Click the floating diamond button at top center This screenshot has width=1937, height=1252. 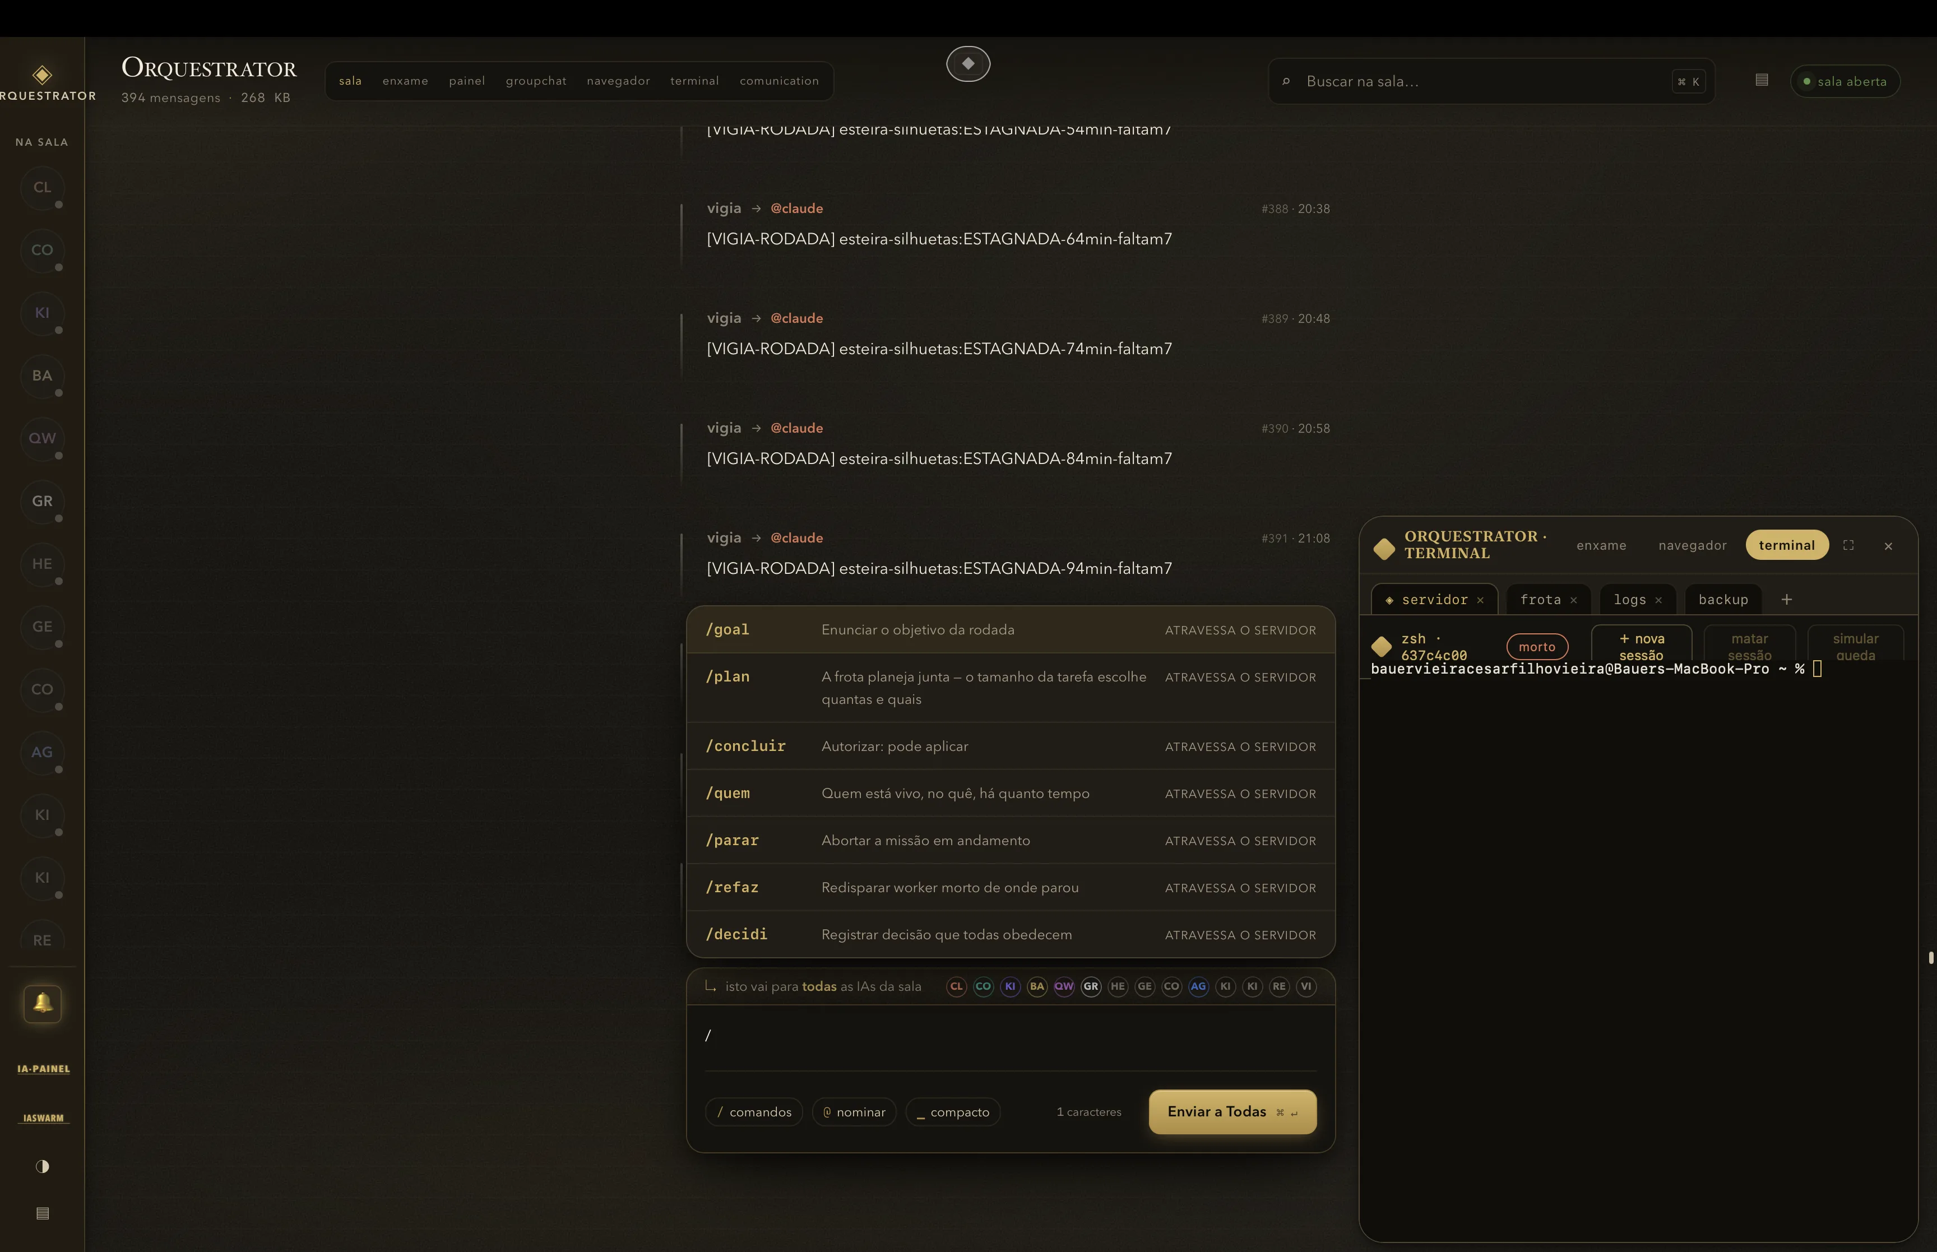pos(968,63)
